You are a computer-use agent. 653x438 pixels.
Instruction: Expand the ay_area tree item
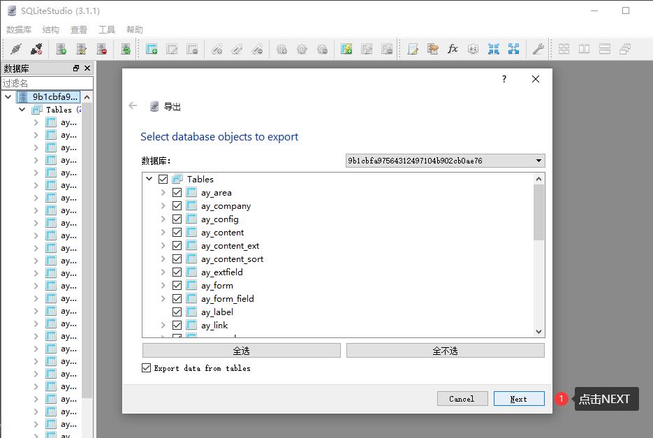pos(163,192)
